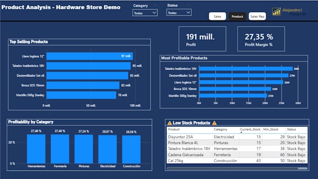Click the Top Selling Products title
The width and height of the screenshot is (318, 179).
(x=29, y=42)
